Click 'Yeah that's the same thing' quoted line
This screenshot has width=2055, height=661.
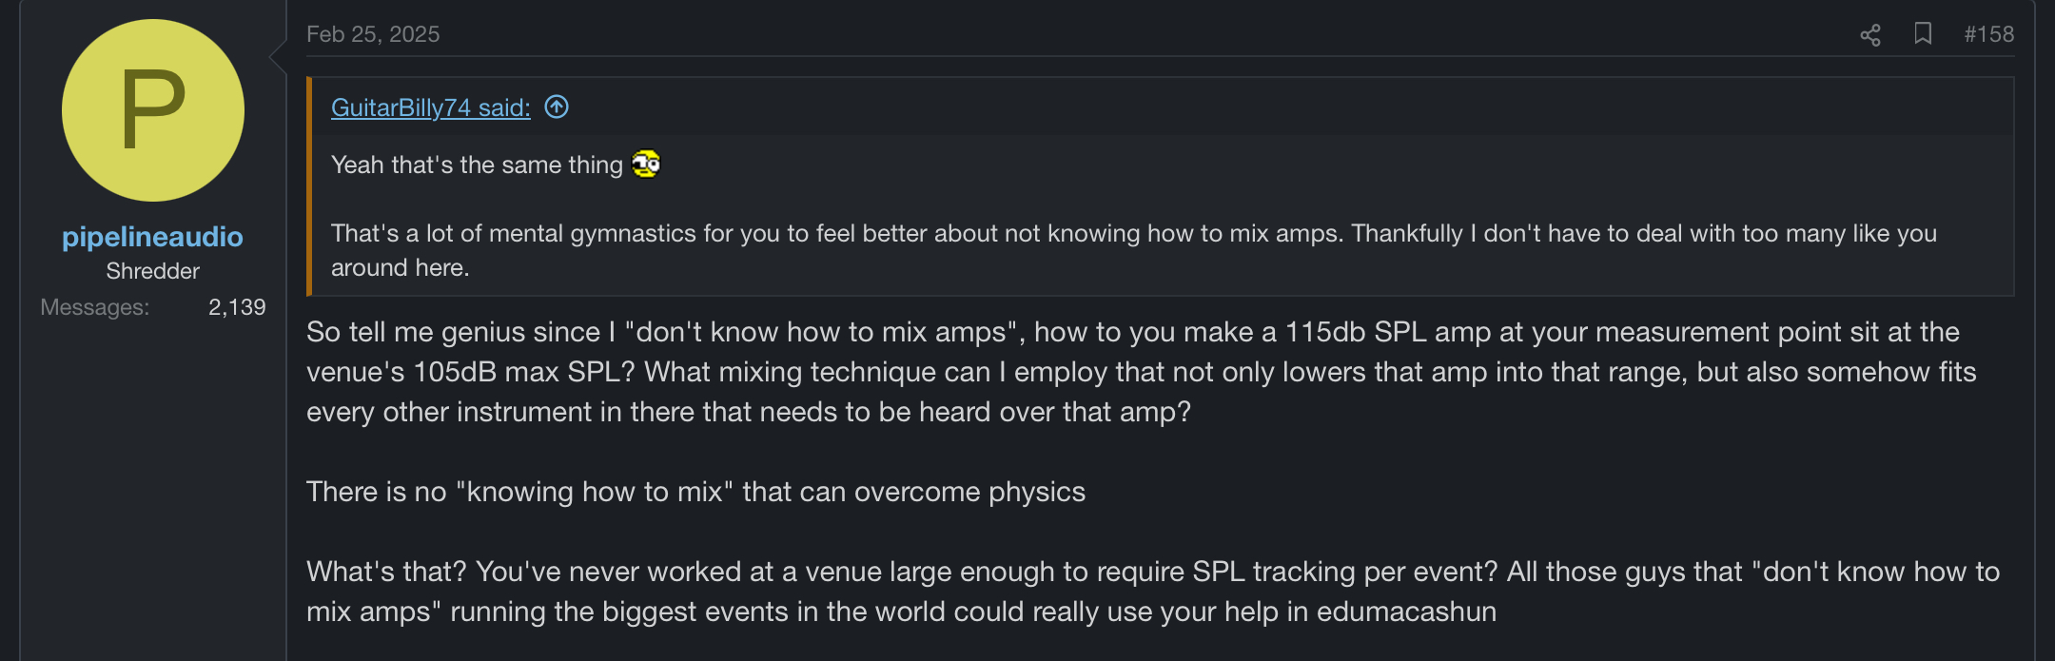[476, 165]
